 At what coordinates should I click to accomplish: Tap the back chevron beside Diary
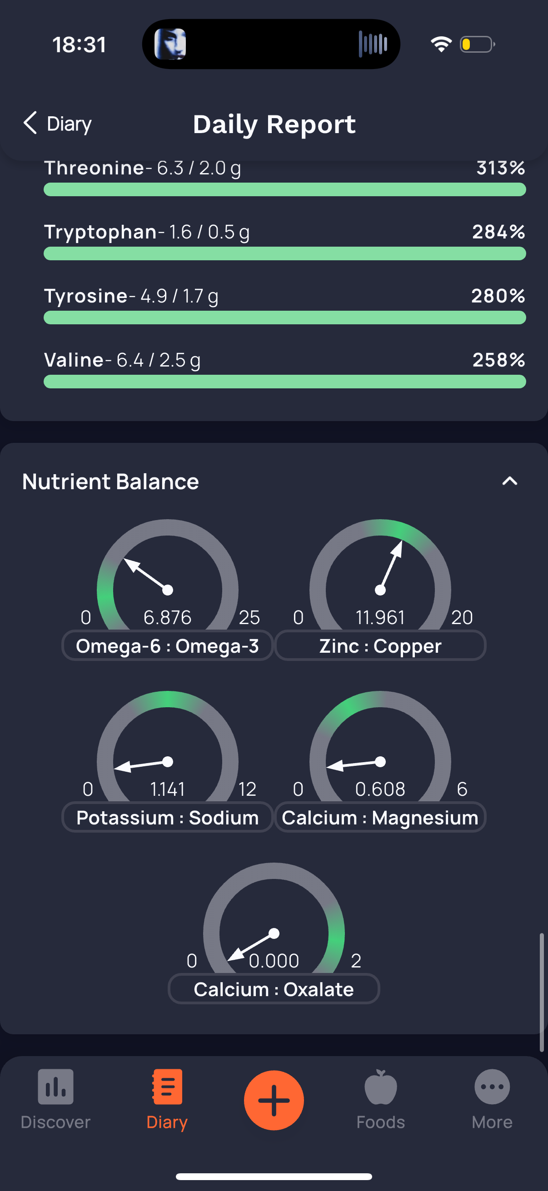30,123
